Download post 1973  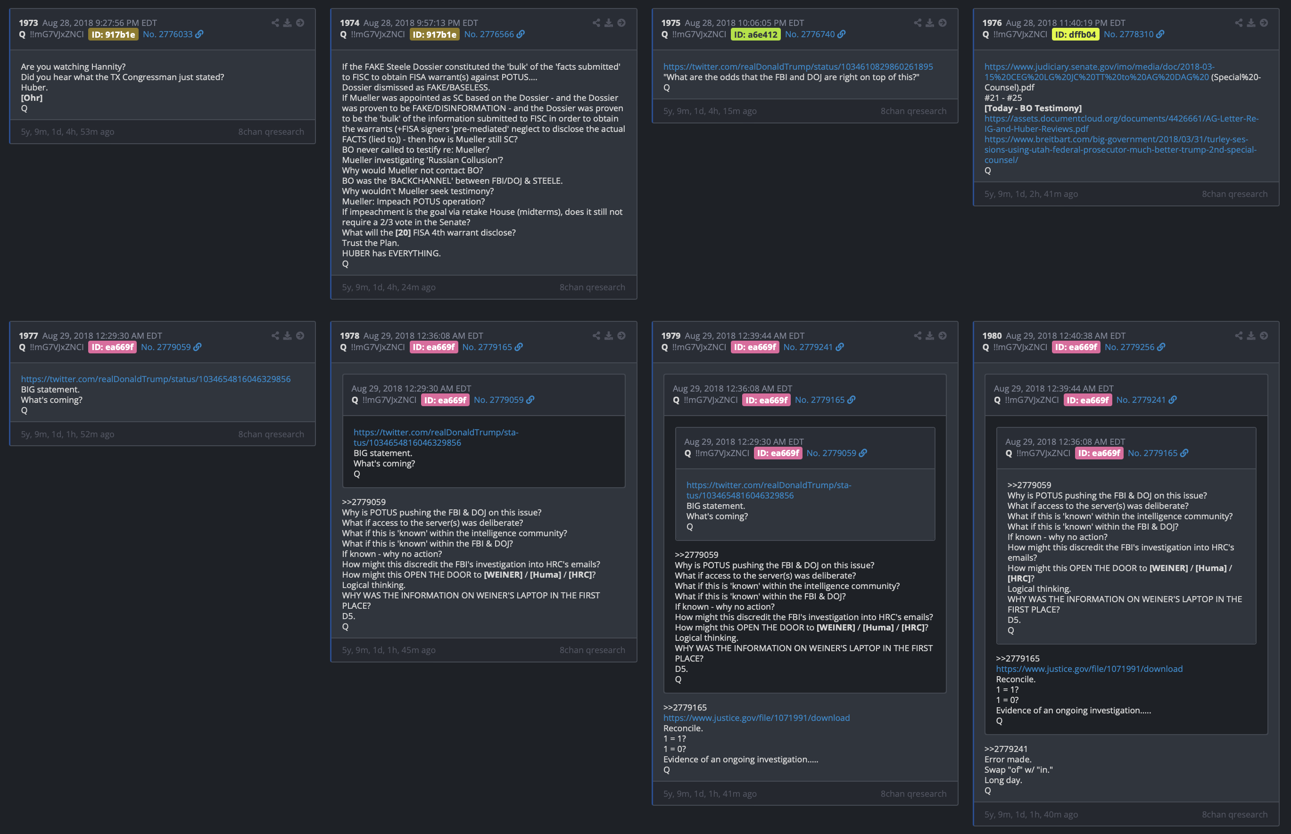(288, 23)
